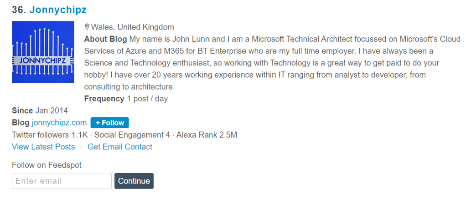Click the location pin icon
This screenshot has width=466, height=200.
tap(88, 27)
